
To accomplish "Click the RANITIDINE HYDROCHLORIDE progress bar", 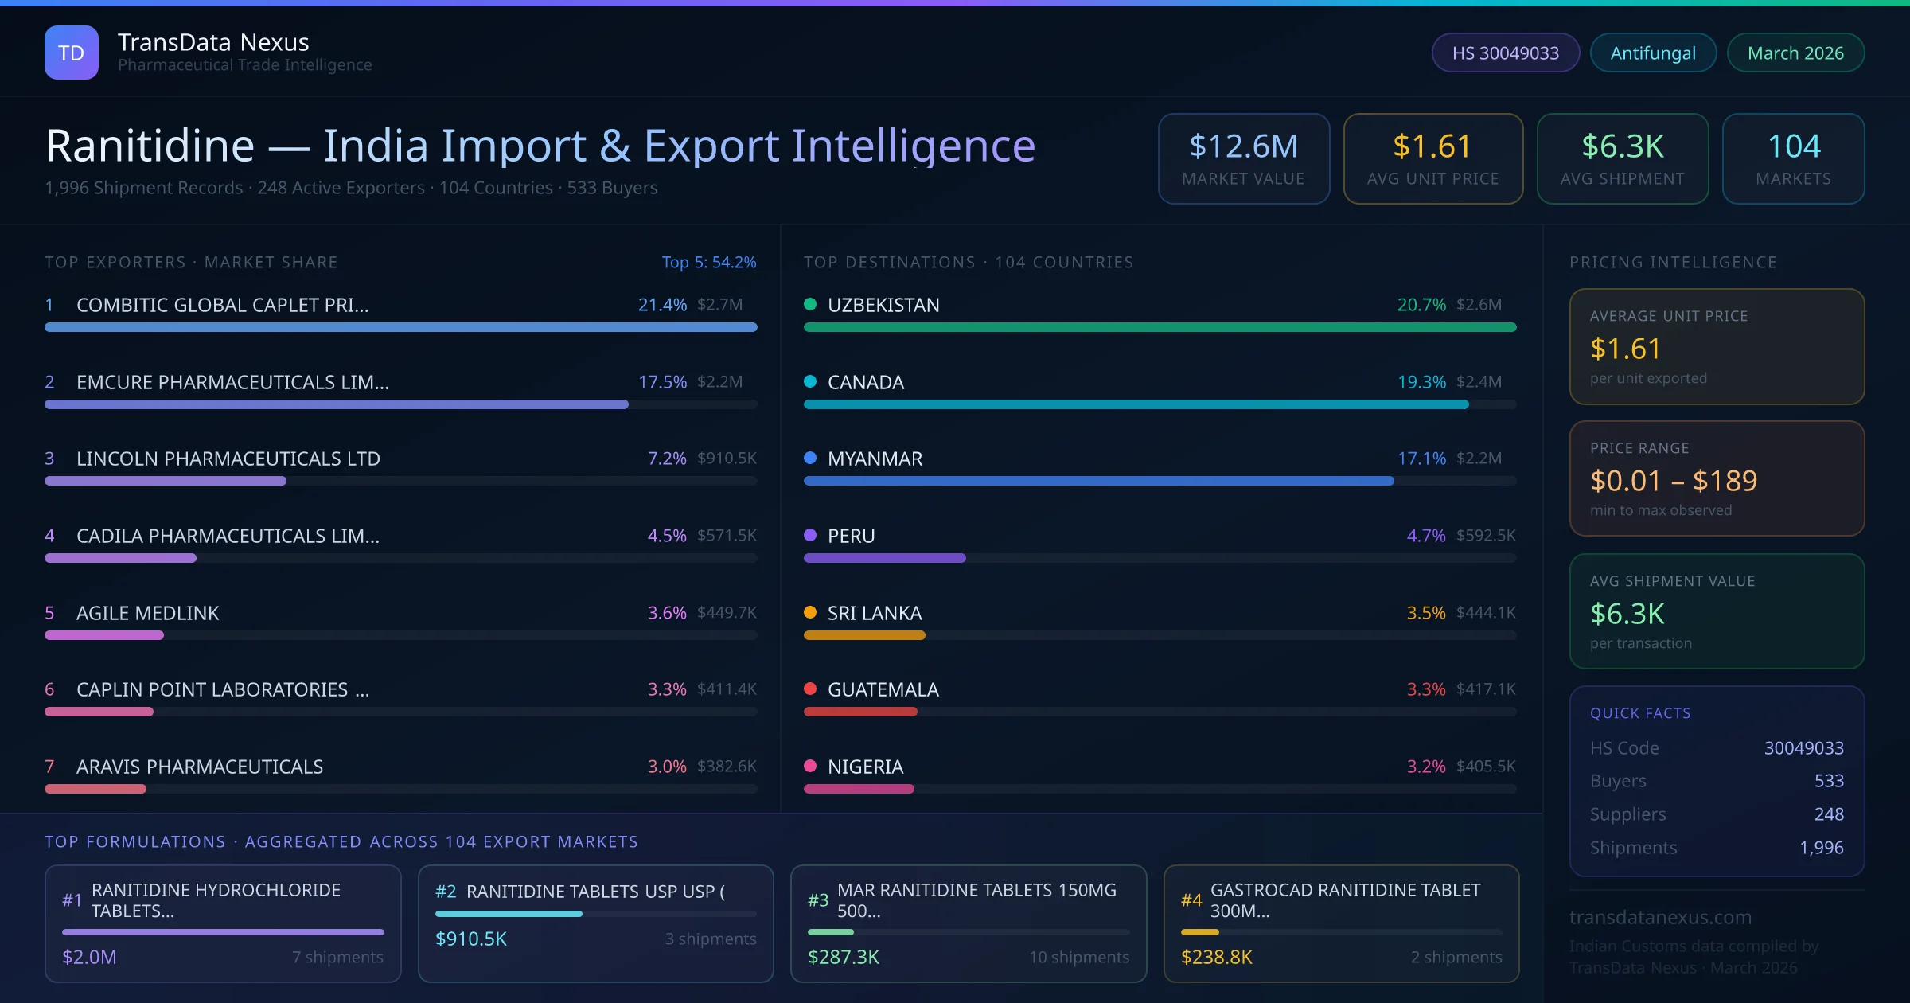I will coord(223,931).
